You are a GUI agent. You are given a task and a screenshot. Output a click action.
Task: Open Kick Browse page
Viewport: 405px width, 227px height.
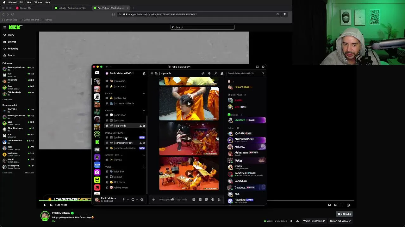tap(12, 42)
